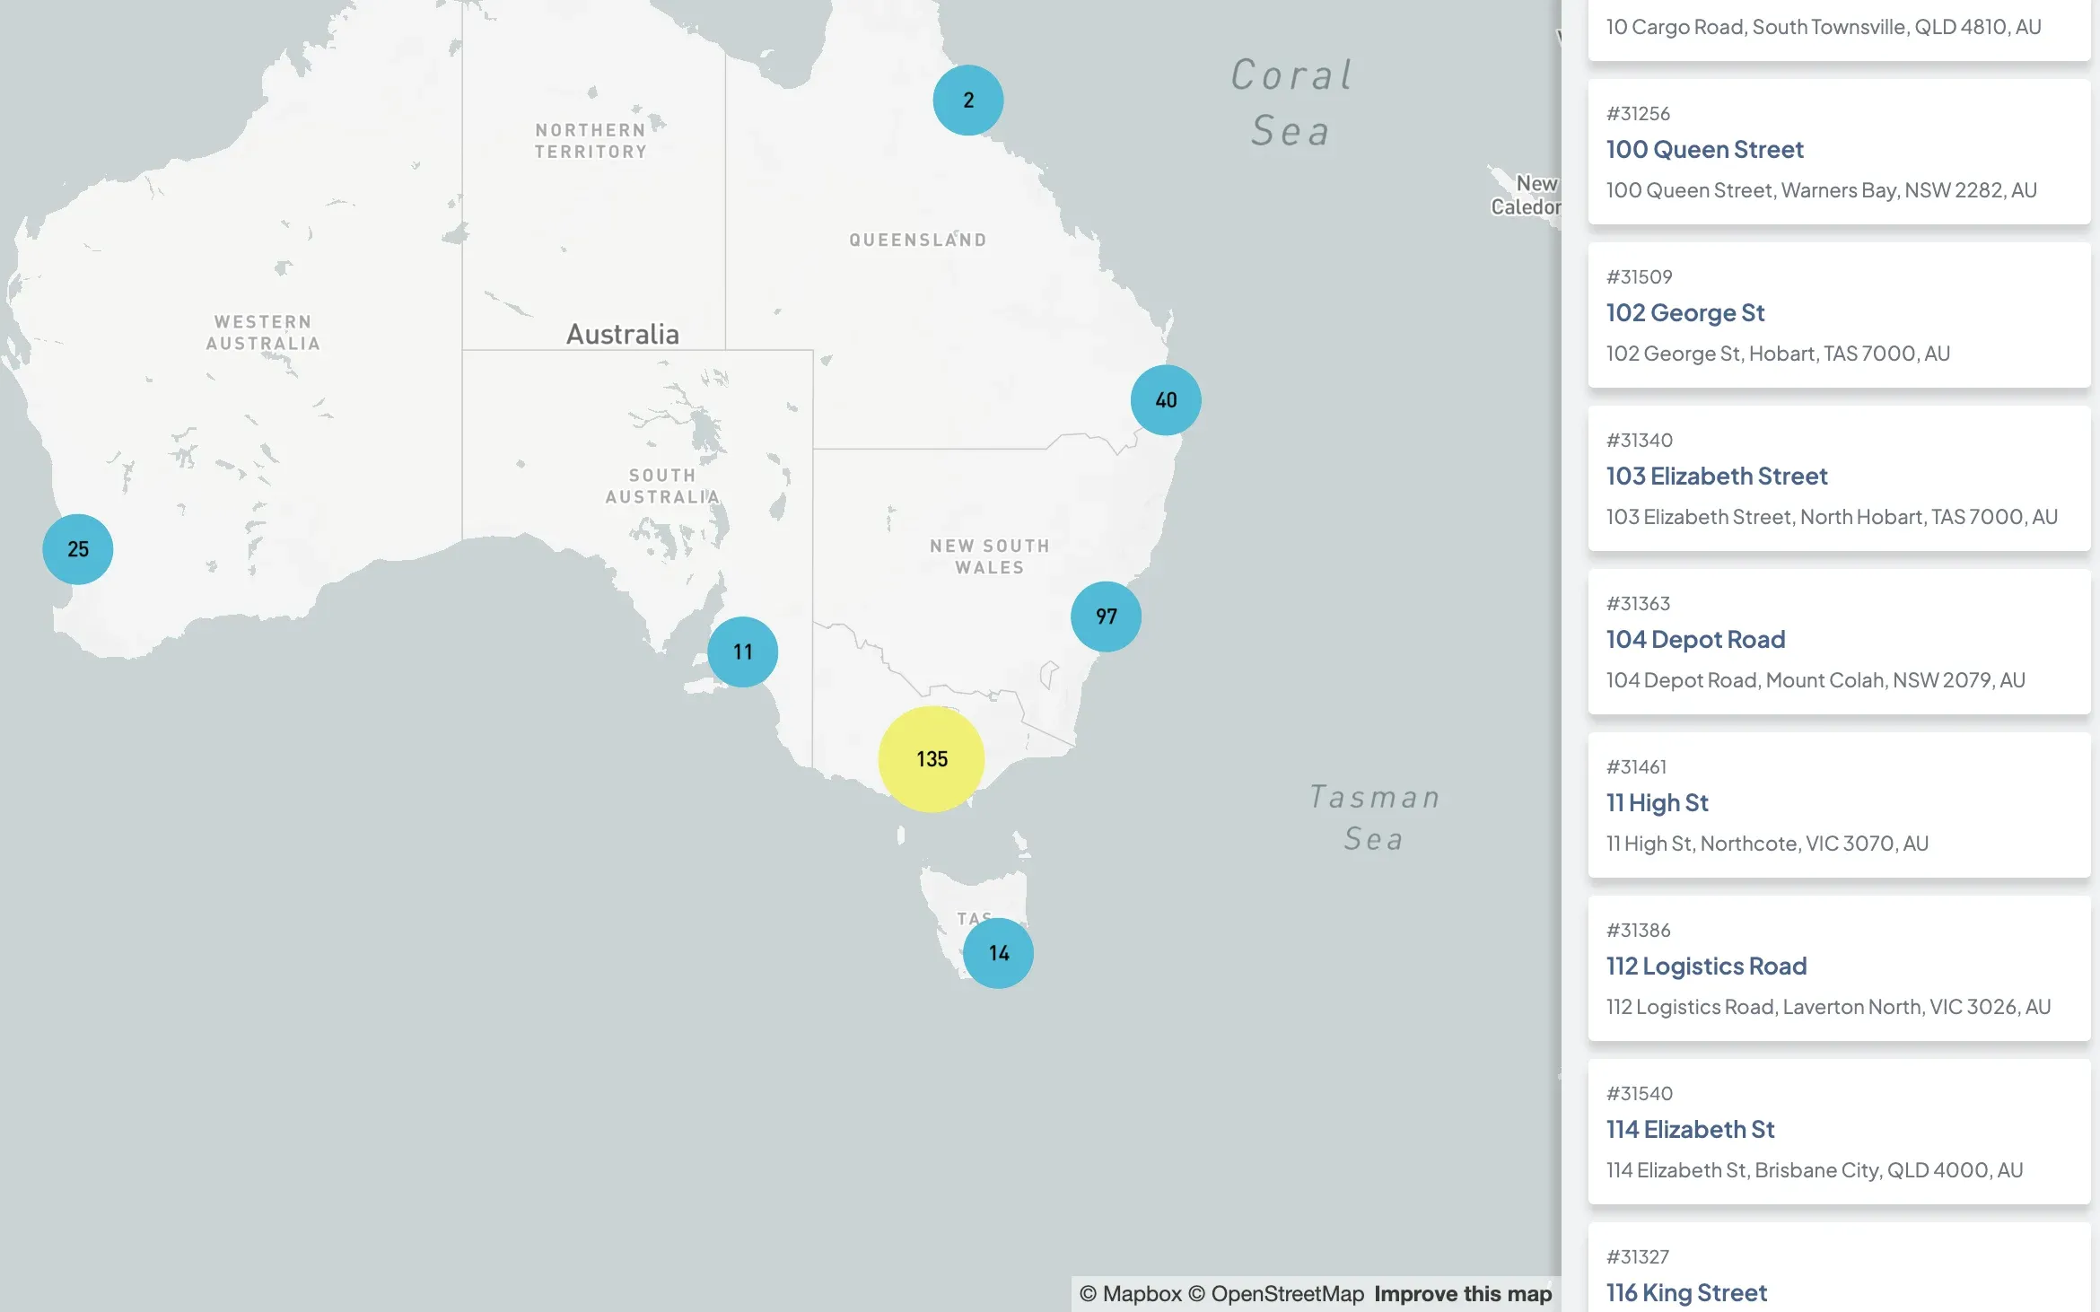Click address 104 Depot Road, Mount Colah

[x=1816, y=680]
